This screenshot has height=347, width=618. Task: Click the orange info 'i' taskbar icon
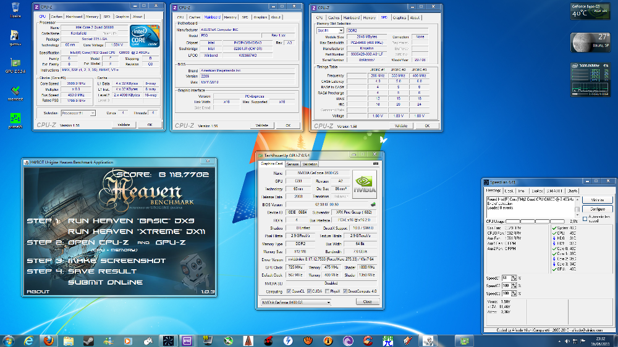[328, 341]
